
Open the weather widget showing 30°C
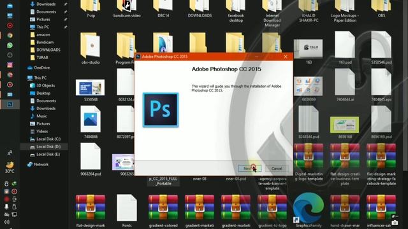[x=10, y=167]
